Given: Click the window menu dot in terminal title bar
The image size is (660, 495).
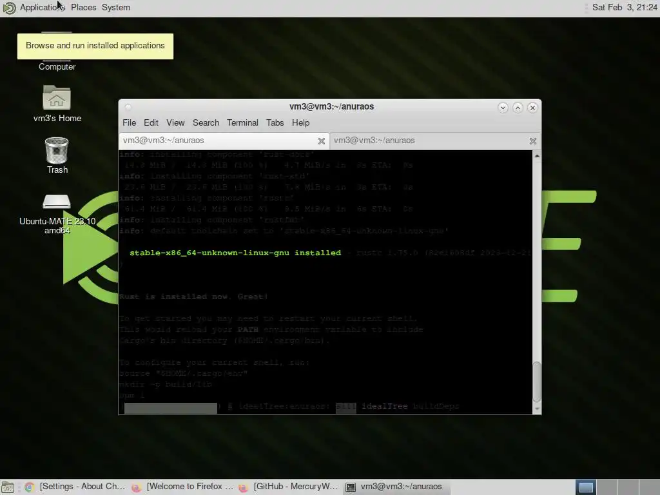Looking at the screenshot, I should coord(128,107).
